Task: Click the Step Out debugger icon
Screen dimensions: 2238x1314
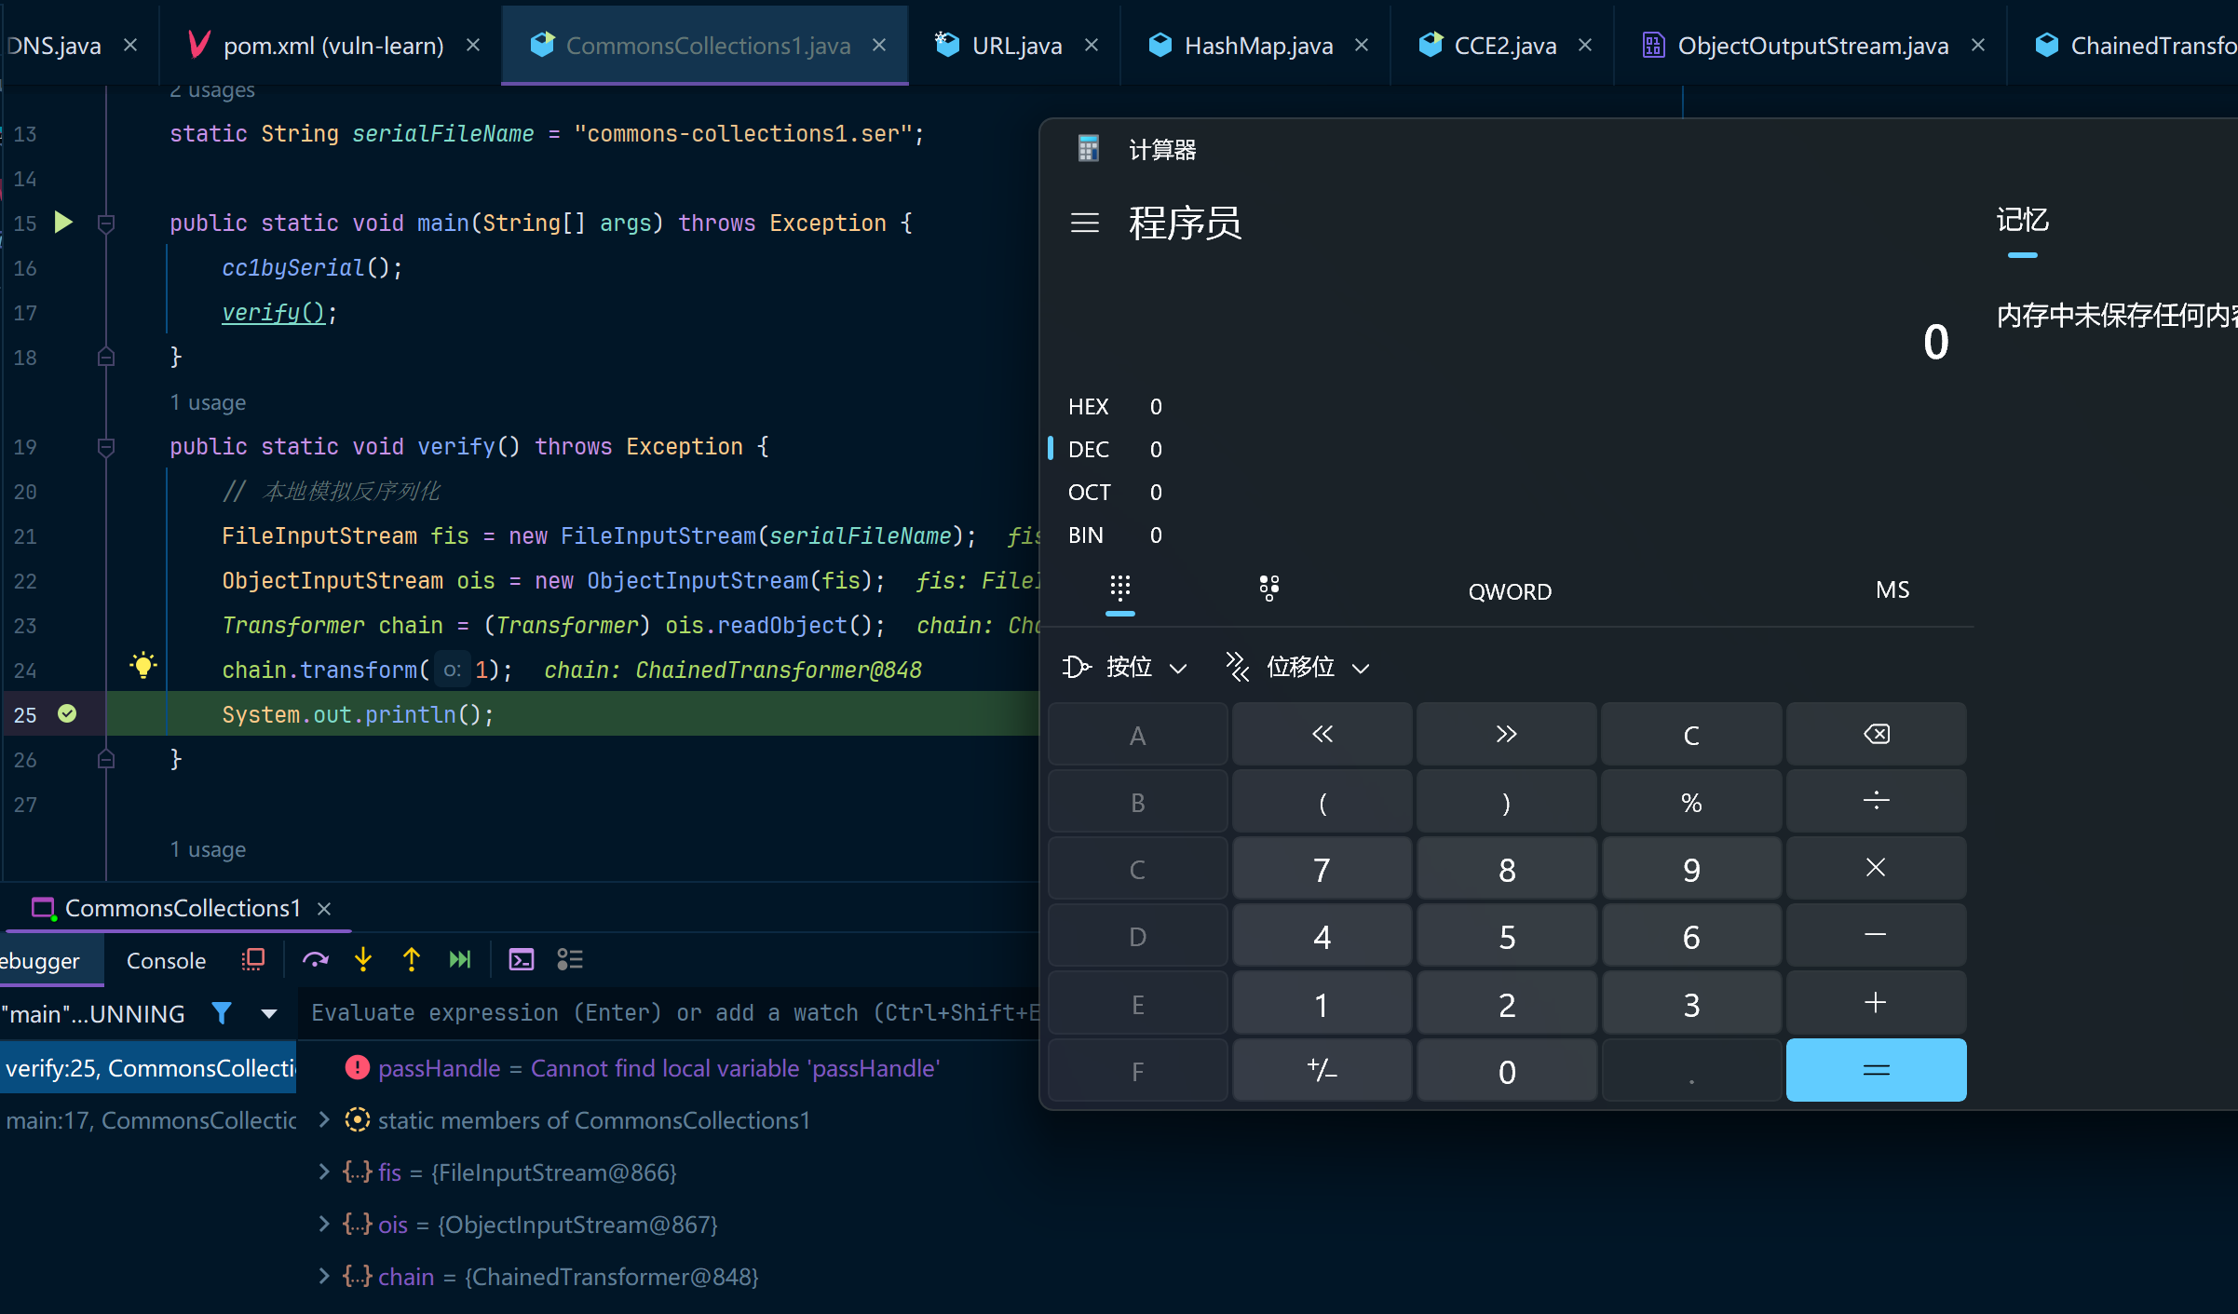Action: pyautogui.click(x=412, y=959)
